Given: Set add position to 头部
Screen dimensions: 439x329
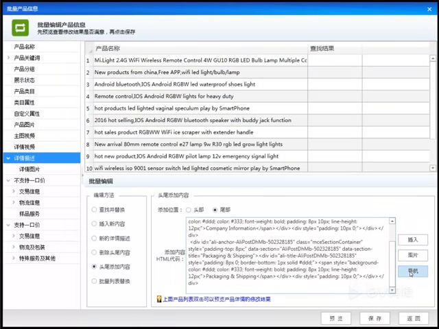Looking at the screenshot, I should pos(189,210).
